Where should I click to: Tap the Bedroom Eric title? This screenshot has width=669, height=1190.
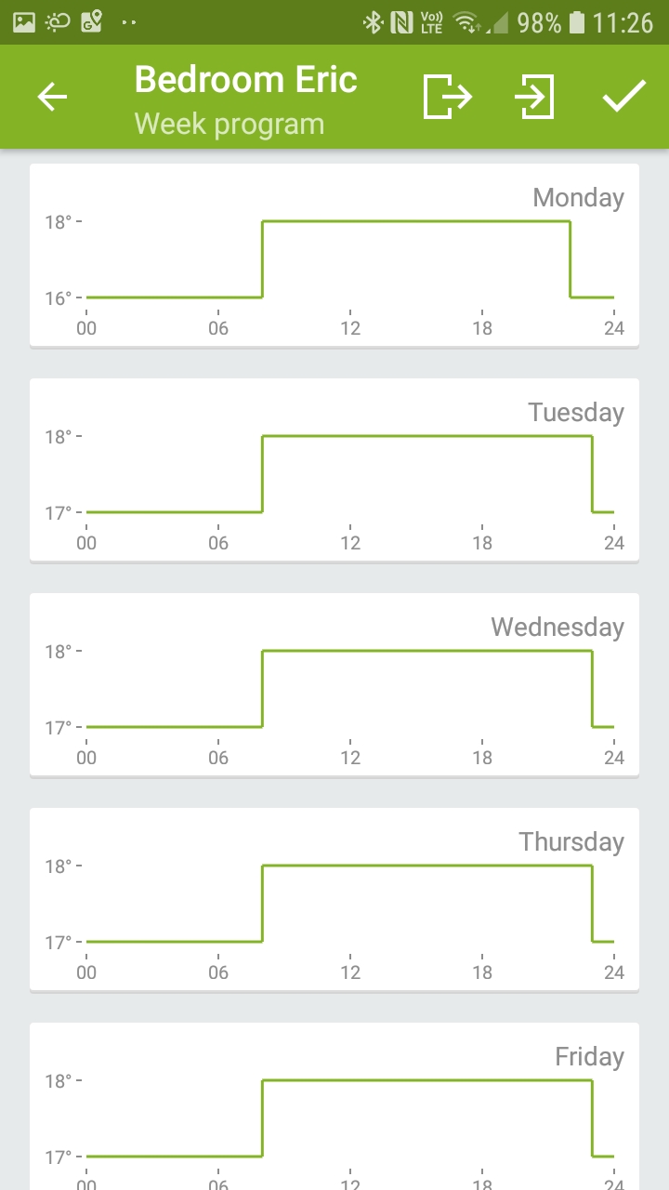coord(245,80)
